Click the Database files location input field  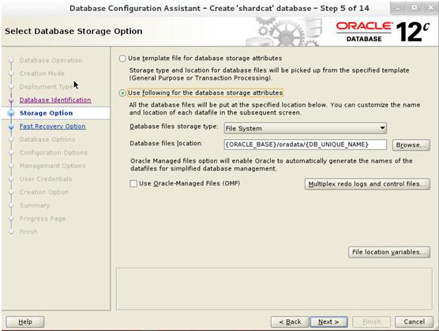tap(306, 145)
